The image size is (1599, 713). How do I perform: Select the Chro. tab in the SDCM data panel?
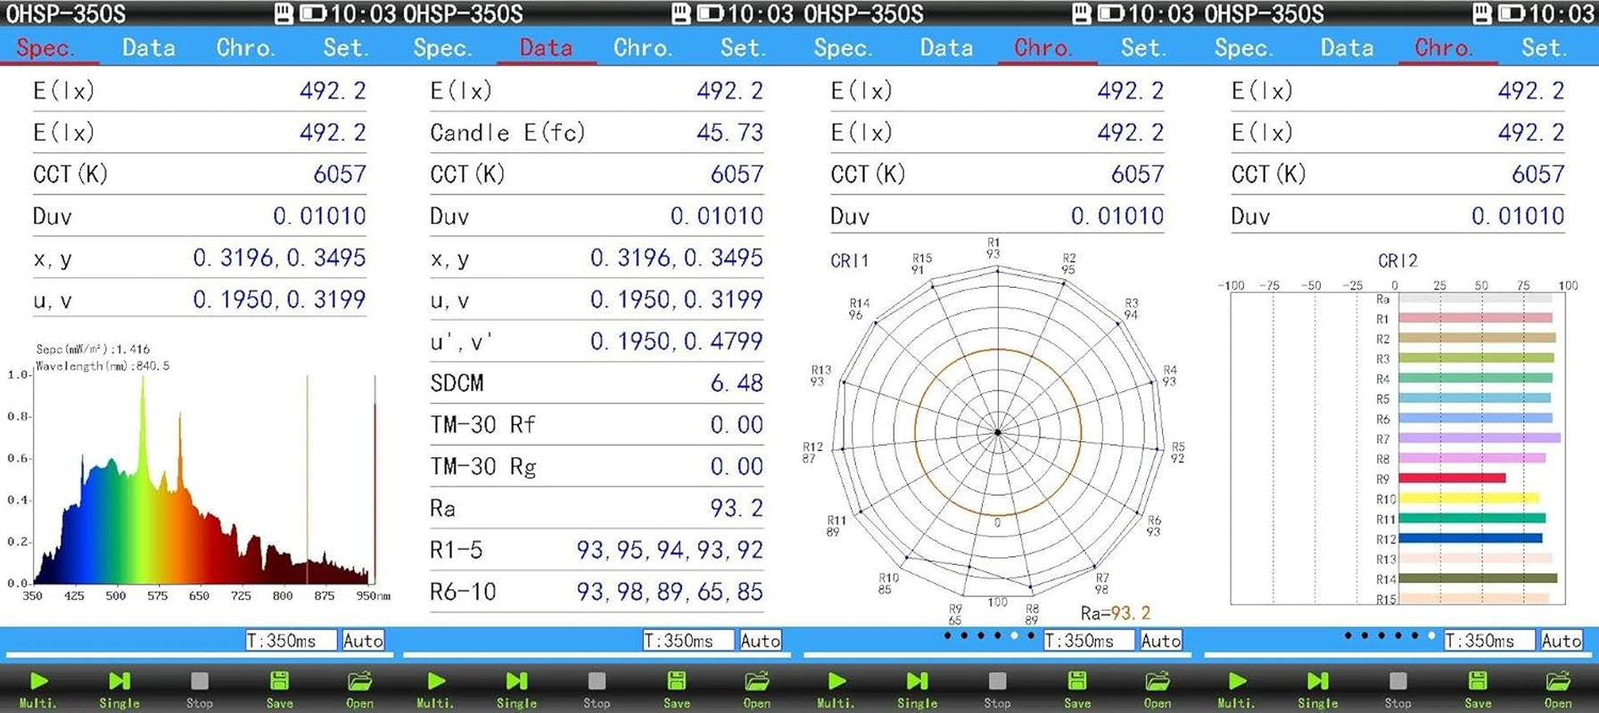(x=642, y=47)
